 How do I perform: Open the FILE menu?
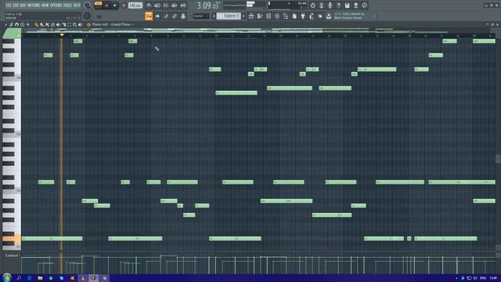(x=9, y=5)
